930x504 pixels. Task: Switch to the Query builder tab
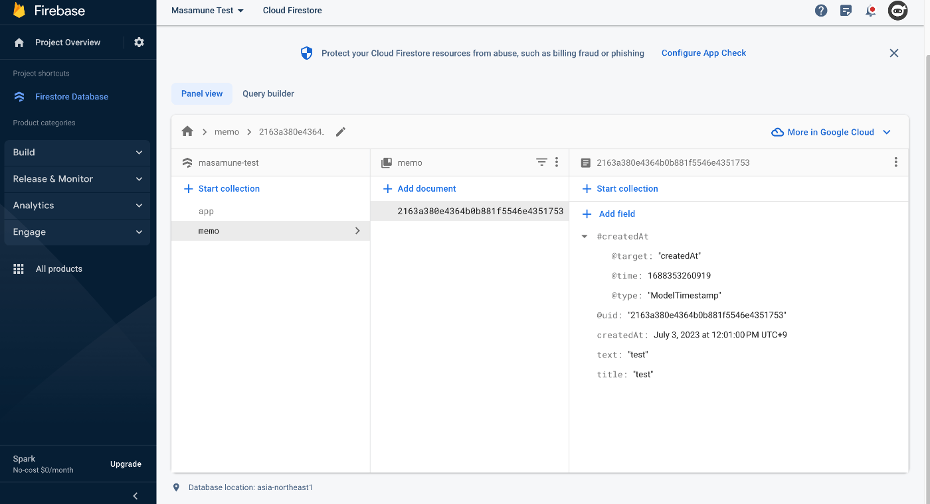[x=268, y=94]
